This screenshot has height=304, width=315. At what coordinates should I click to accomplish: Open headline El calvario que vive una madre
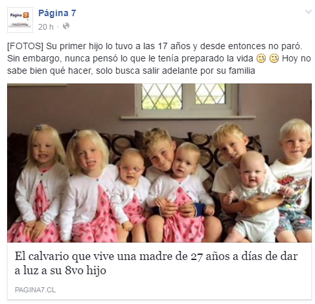tap(156, 263)
